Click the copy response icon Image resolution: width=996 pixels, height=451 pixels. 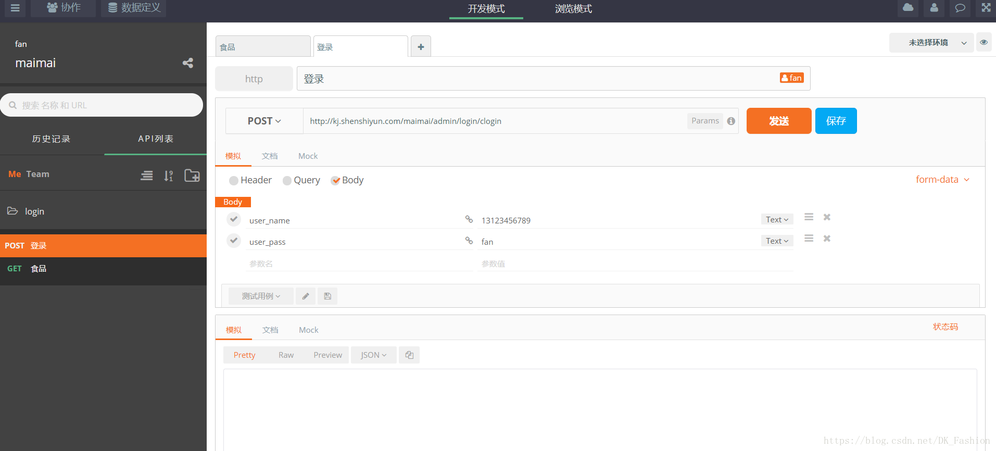pyautogui.click(x=409, y=355)
